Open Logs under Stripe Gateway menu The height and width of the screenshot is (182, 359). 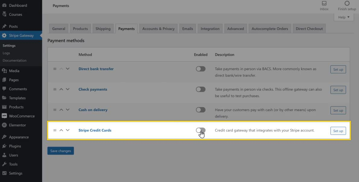[x=6, y=53]
